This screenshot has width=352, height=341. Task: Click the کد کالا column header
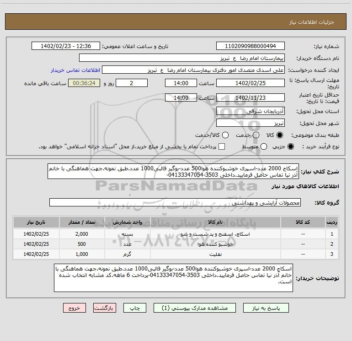(303, 222)
